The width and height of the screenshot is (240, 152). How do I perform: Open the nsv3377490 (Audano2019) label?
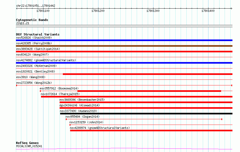click(78, 111)
